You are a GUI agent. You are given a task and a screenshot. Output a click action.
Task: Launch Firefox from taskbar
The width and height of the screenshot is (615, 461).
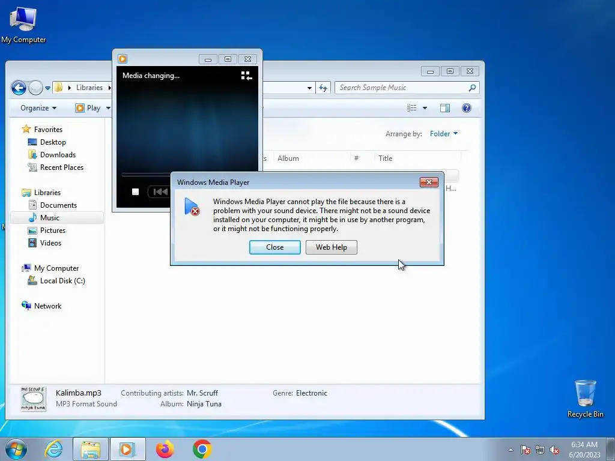point(165,449)
